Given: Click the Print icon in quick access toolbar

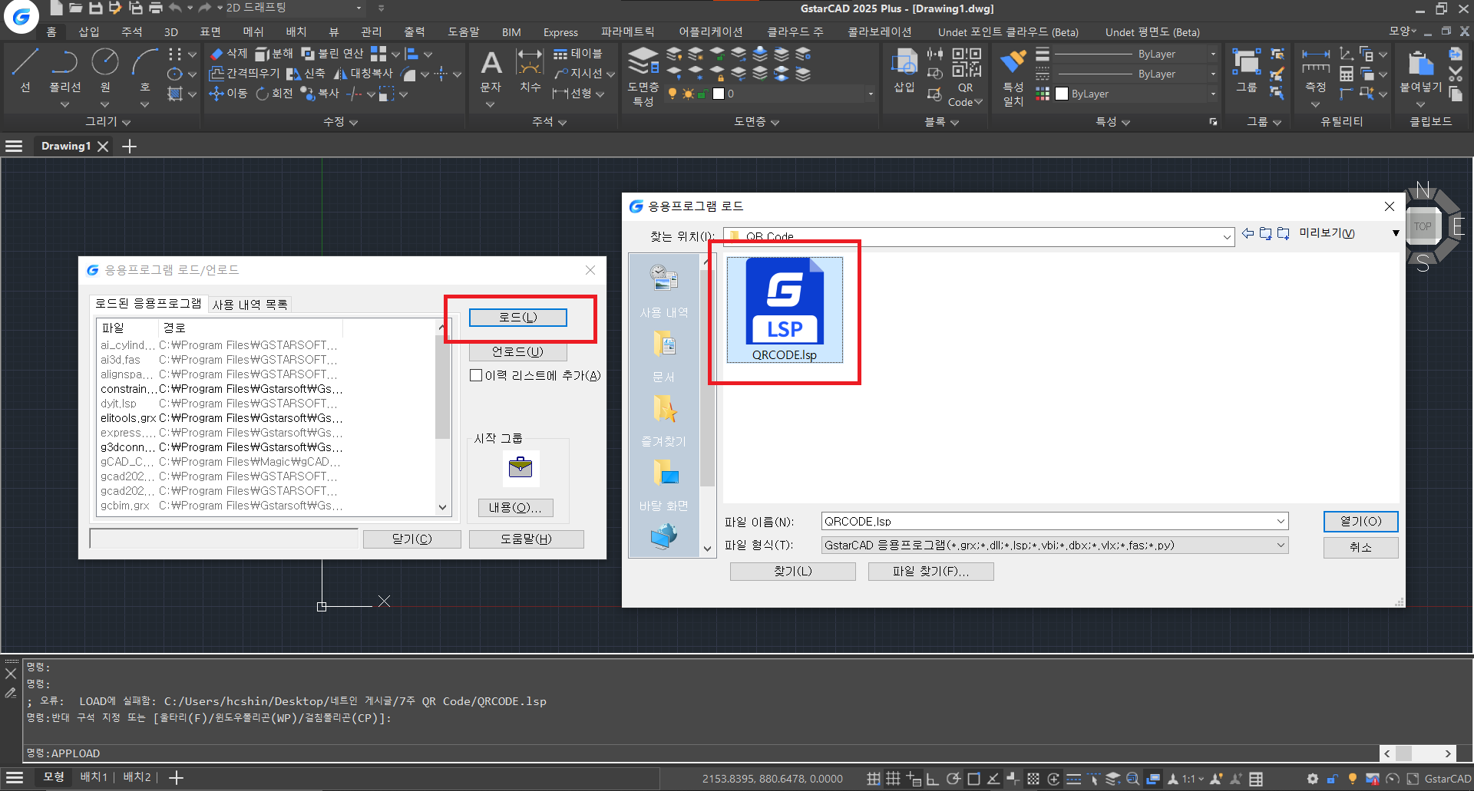Looking at the screenshot, I should [x=156, y=8].
